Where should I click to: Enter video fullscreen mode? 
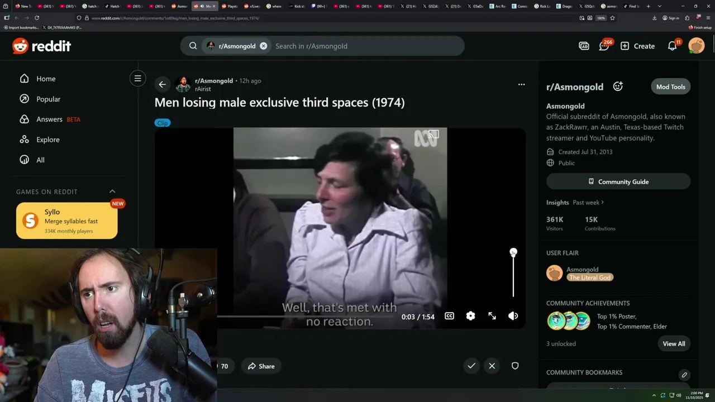tap(492, 316)
